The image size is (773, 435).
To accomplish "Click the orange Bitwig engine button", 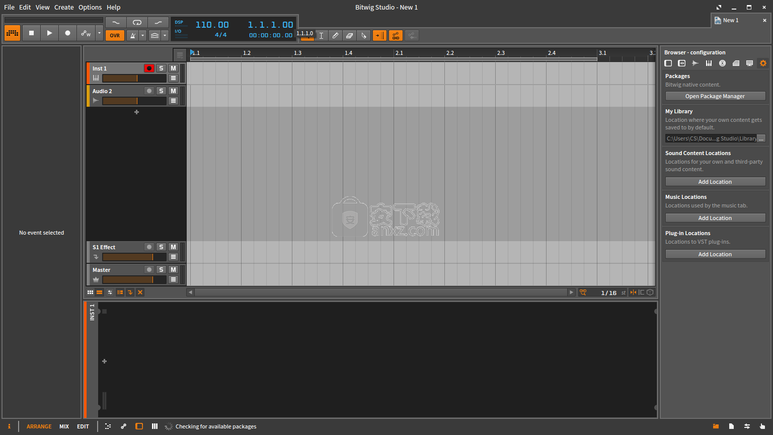I will tap(13, 33).
